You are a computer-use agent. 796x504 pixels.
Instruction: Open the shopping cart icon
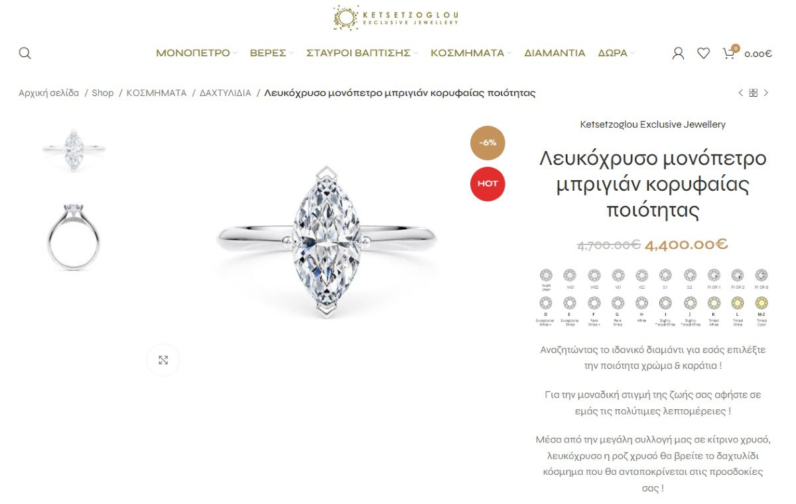pyautogui.click(x=729, y=53)
